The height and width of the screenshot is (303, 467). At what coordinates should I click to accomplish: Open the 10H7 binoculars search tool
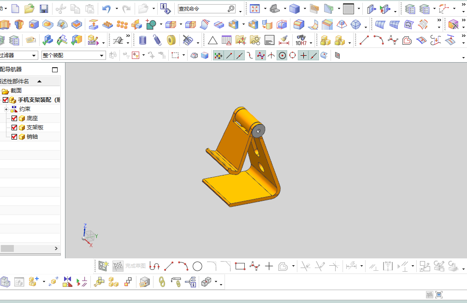(301, 40)
